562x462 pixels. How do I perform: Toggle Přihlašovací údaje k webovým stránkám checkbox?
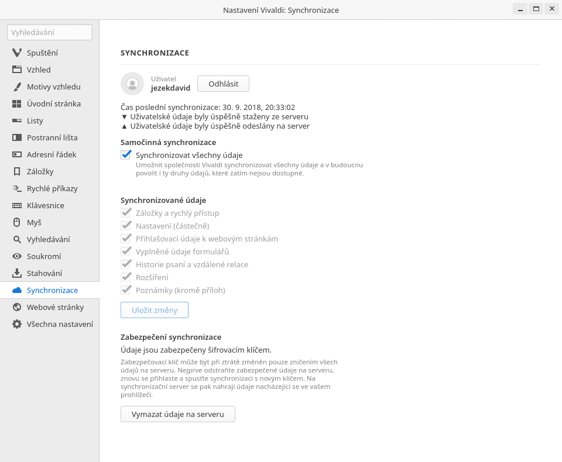point(126,239)
